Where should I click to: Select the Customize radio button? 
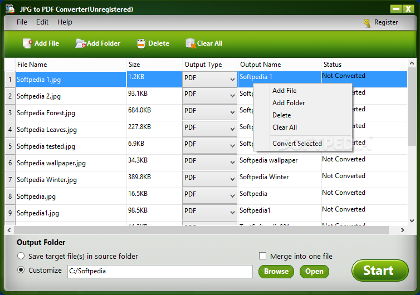coord(21,270)
